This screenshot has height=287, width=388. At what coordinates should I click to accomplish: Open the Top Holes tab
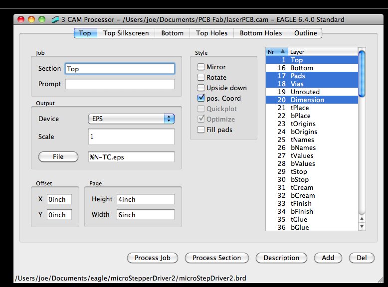click(x=212, y=33)
